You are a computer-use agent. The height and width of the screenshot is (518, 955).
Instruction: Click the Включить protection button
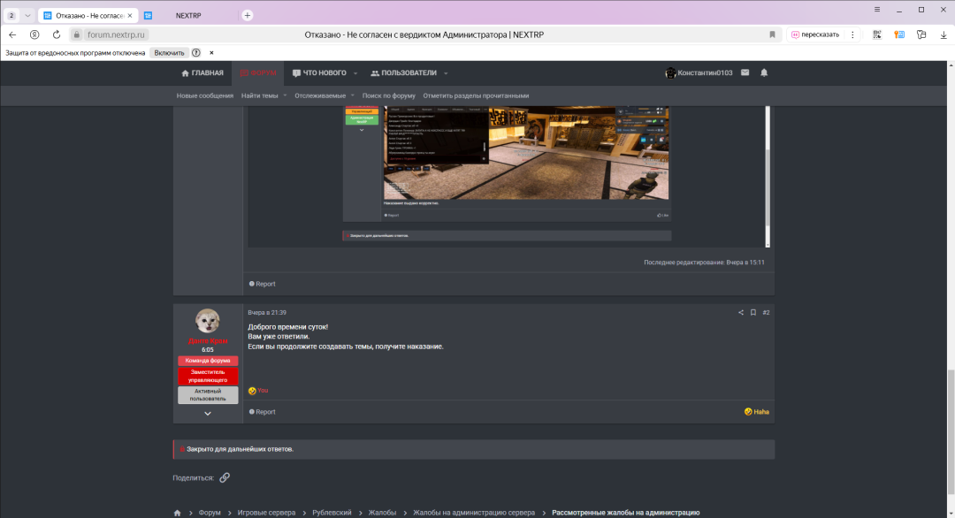tap(170, 53)
